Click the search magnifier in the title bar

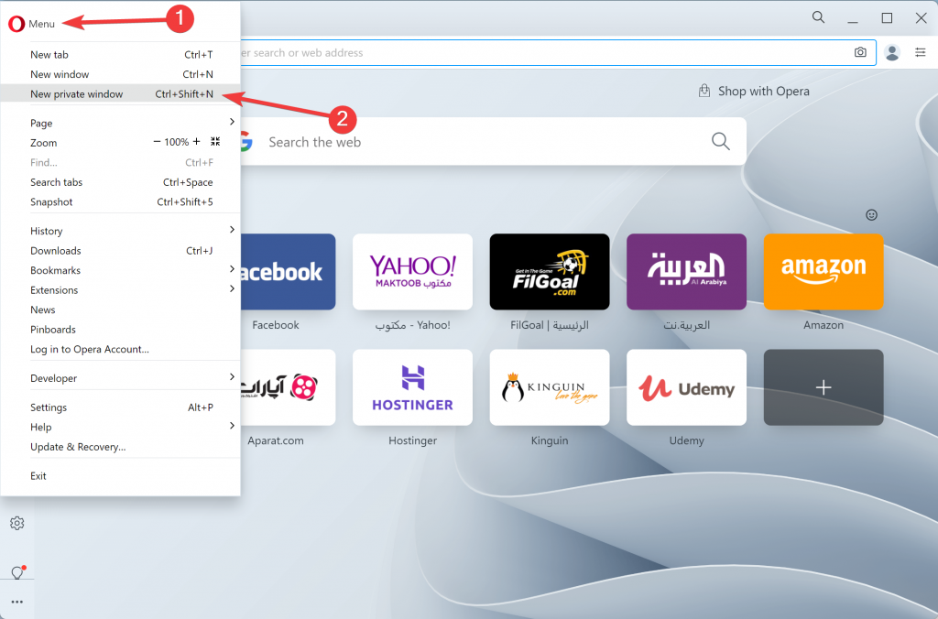coord(818,16)
